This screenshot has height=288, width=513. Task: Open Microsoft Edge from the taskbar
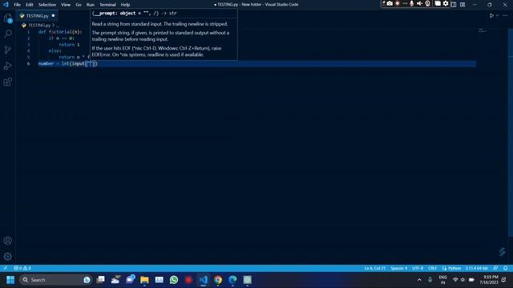(232, 280)
